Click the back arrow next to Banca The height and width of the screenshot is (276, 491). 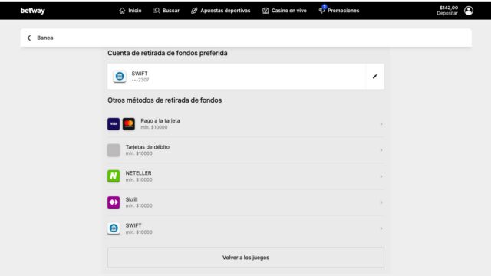(x=29, y=38)
